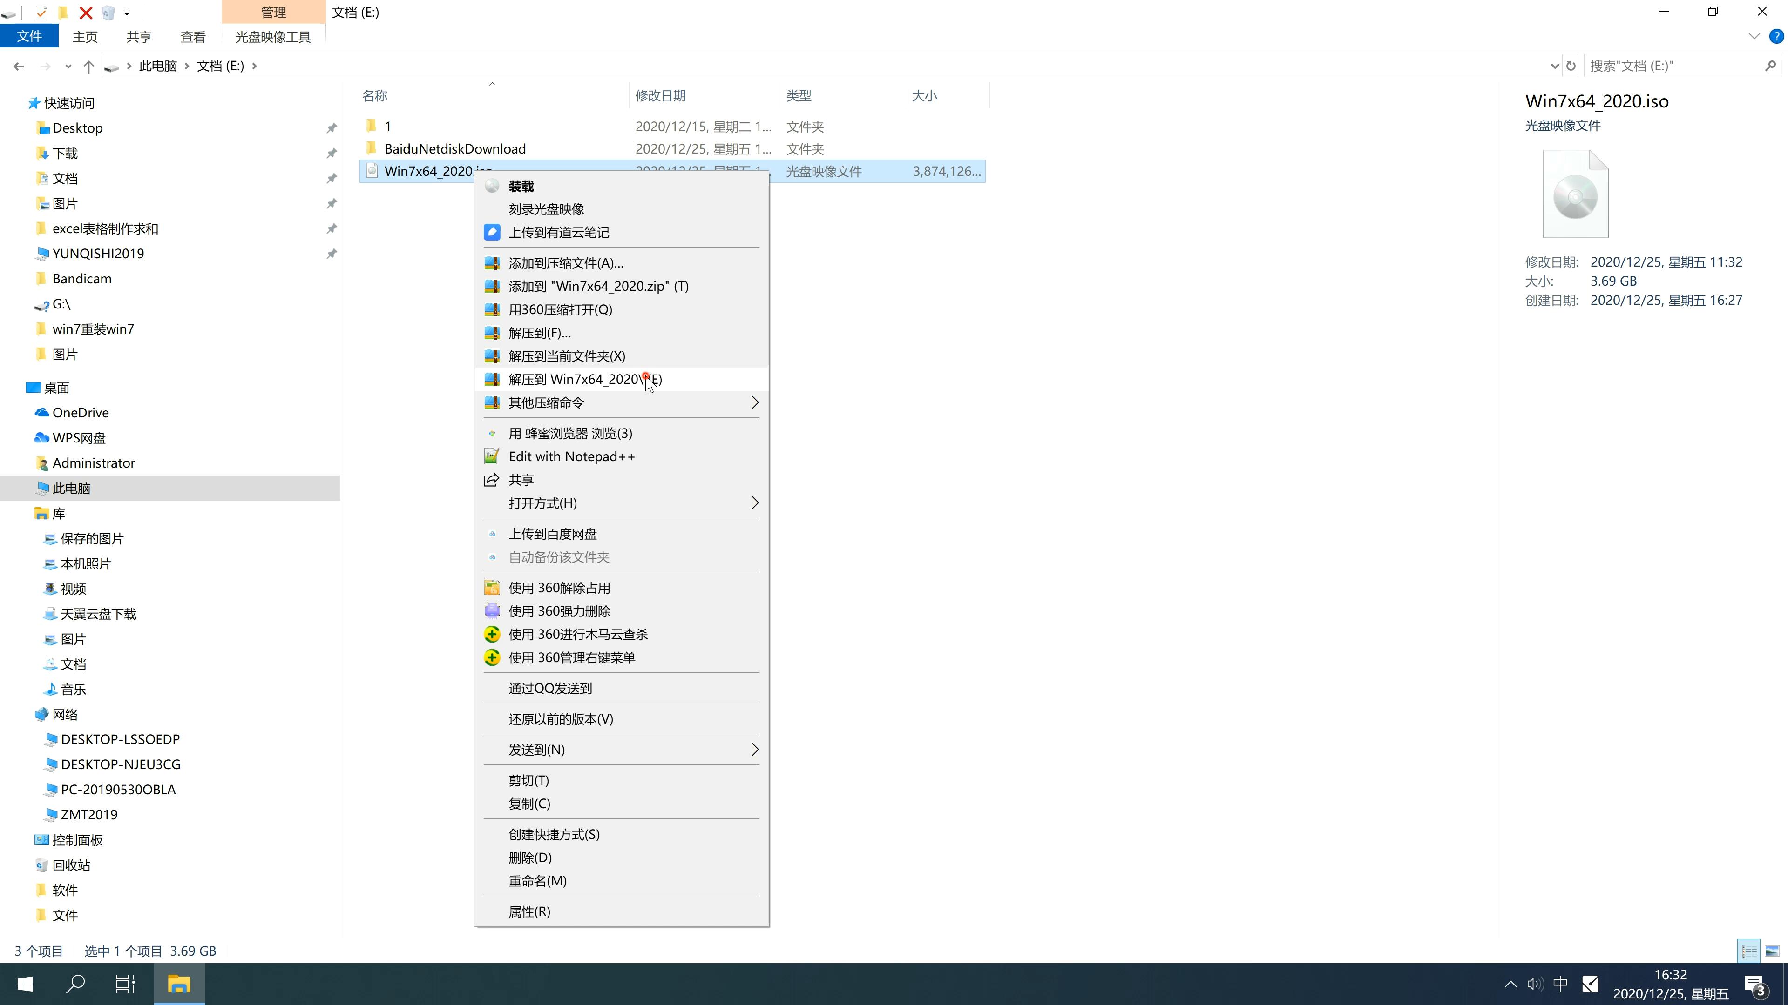1788x1005 pixels.
Task: Click 装载 to mount the ISO image
Action: 521,184
